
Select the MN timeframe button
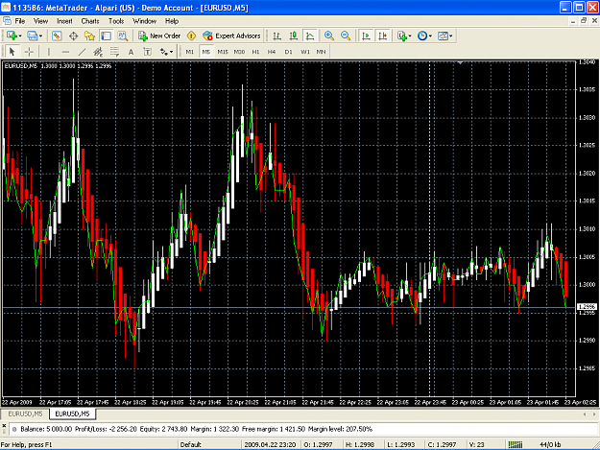(321, 52)
